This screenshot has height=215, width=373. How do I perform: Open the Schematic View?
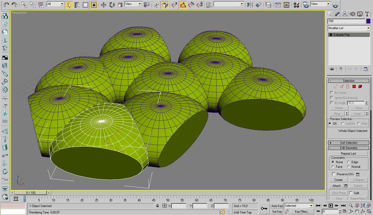tap(286, 5)
